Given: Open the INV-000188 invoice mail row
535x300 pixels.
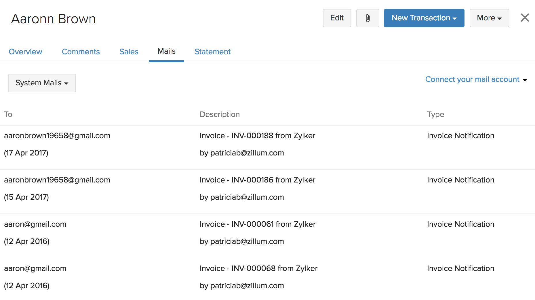Looking at the screenshot, I should pyautogui.click(x=257, y=136).
